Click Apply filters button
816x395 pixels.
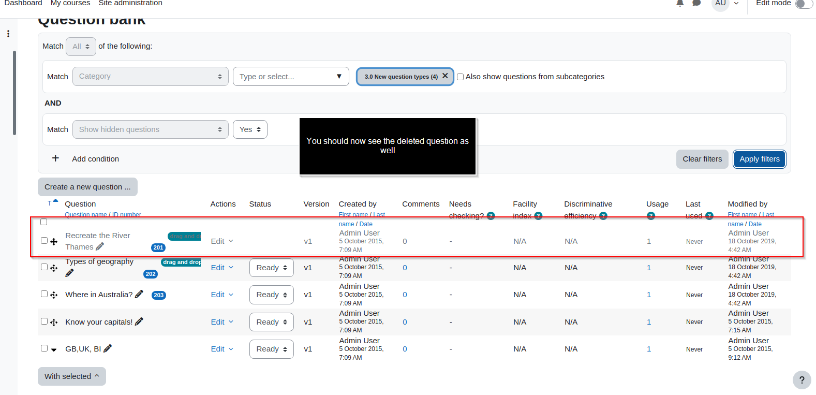760,159
